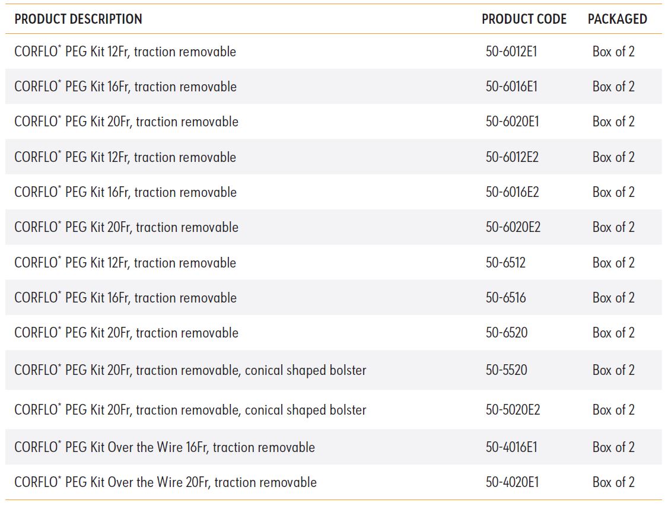Click the conical shaped bolster description for 50-5020E2
The height and width of the screenshot is (506, 668).
tap(190, 410)
